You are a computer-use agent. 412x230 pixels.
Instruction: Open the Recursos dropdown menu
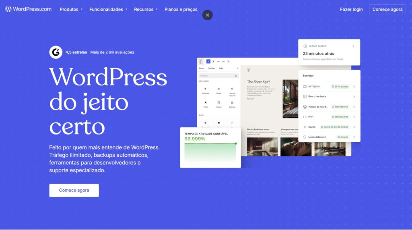[146, 9]
